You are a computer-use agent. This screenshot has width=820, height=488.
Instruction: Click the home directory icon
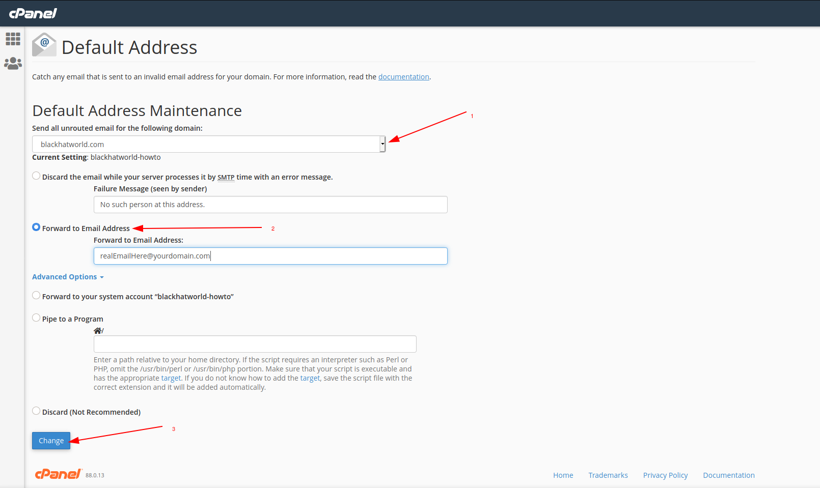pyautogui.click(x=97, y=331)
